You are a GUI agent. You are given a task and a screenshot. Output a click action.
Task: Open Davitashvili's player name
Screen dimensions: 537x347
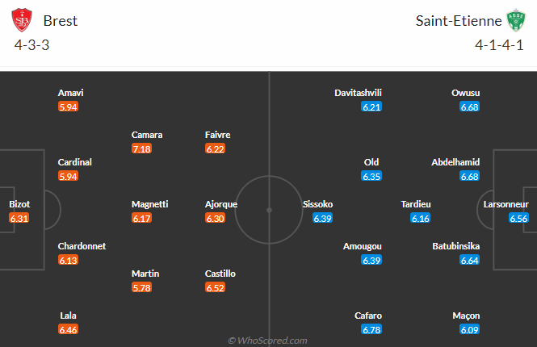(x=356, y=93)
